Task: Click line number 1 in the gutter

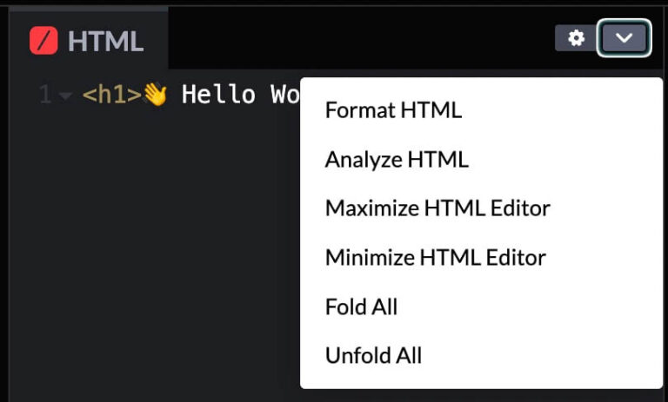Action: pyautogui.click(x=45, y=96)
